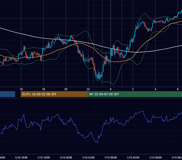This screenshot has width=182, height=160.
Task: Click the 1/14 16:00 date label
Action: point(21,158)
